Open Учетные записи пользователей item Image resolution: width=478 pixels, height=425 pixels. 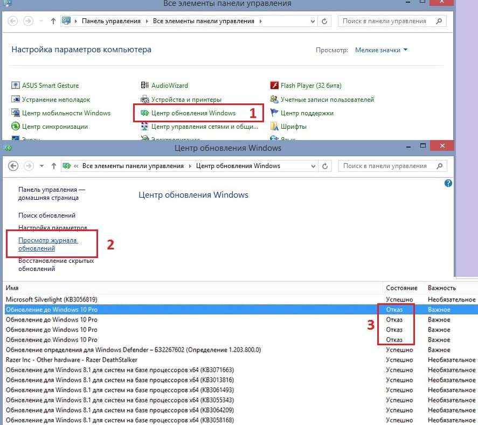click(322, 99)
